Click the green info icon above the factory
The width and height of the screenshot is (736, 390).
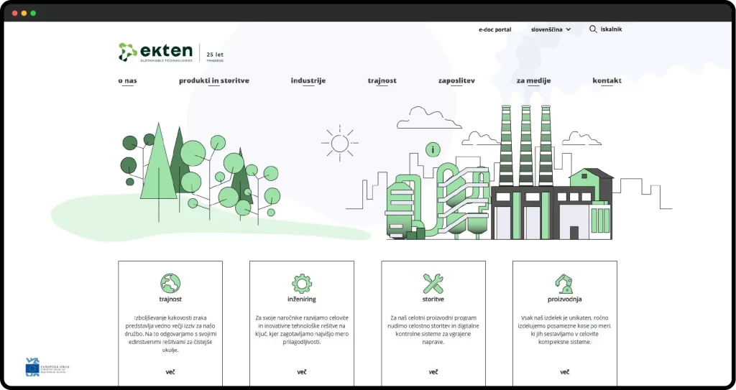(432, 149)
